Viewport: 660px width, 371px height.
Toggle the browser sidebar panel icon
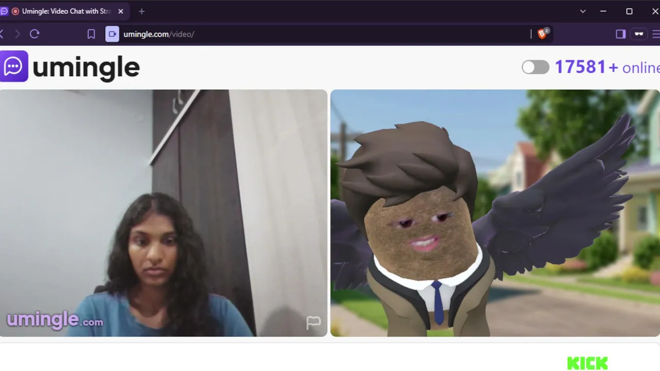click(x=621, y=34)
